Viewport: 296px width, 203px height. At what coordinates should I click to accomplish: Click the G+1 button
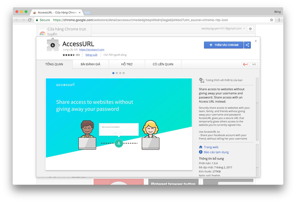pyautogui.click(x=245, y=64)
